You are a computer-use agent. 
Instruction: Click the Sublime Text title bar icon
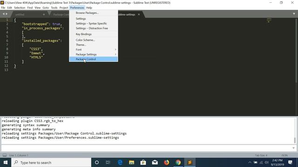pos(2,3)
